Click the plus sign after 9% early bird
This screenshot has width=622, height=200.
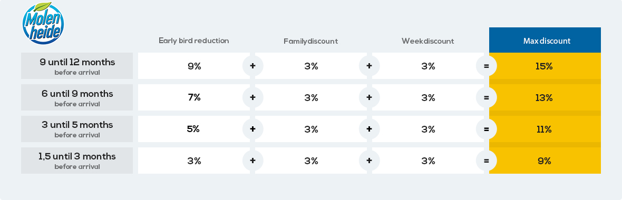pyautogui.click(x=252, y=66)
